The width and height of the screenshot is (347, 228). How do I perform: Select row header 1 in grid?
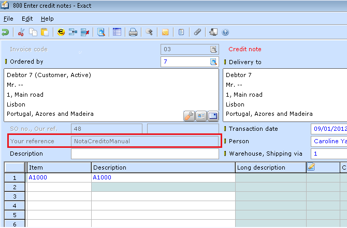point(15,178)
